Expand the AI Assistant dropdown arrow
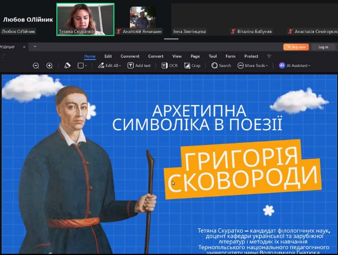338x255 pixels. pyautogui.click(x=309, y=66)
